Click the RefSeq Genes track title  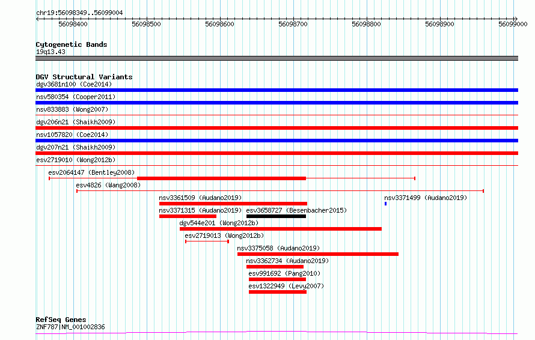click(61, 320)
